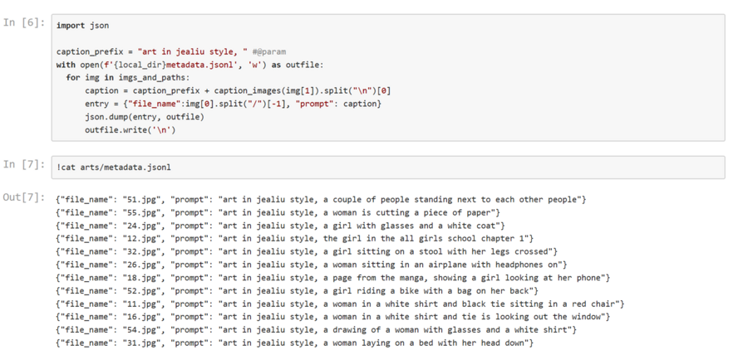Click the "import json" code line
Image resolution: width=748 pixels, height=350 pixels.
click(x=82, y=26)
